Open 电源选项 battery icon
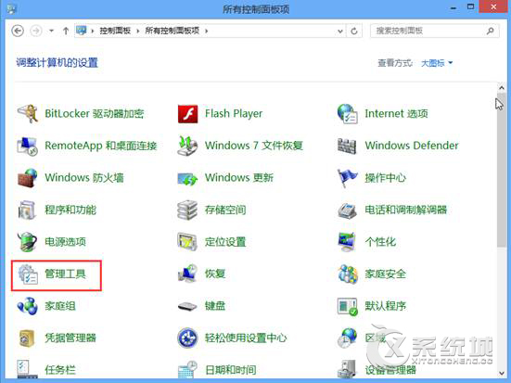Screen dimensions: 511x383 [28, 241]
